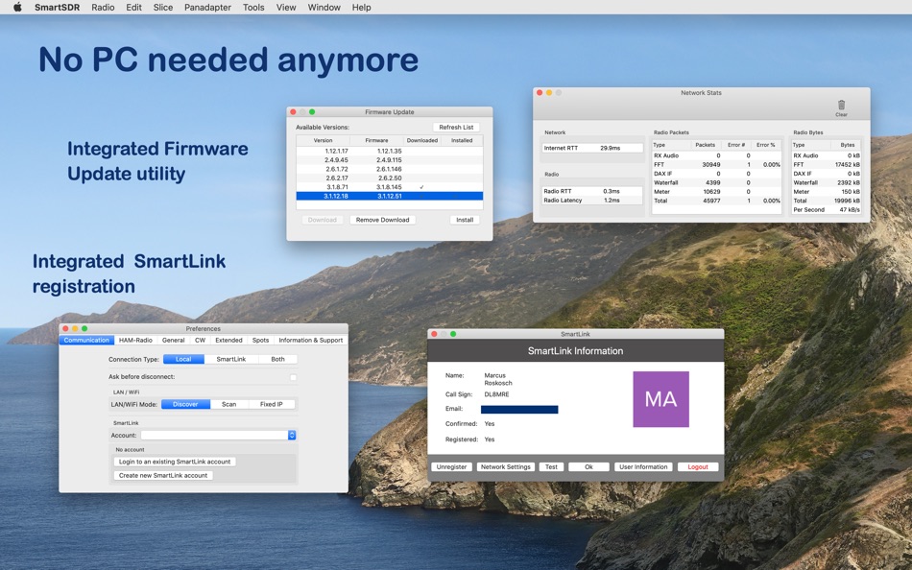Switch to Communication tab in Preferences

[x=86, y=341]
